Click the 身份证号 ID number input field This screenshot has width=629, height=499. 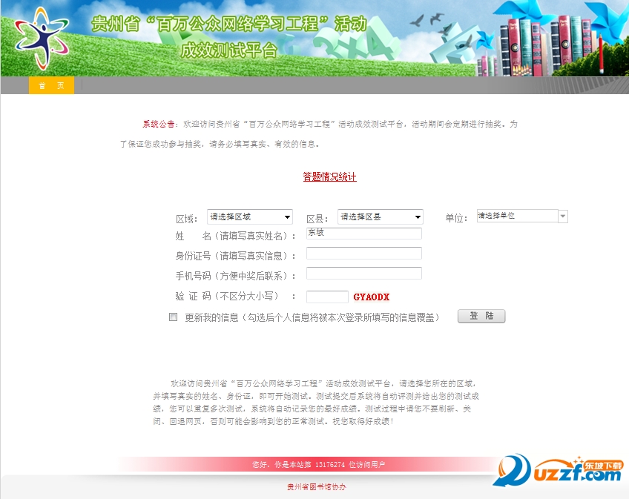pos(363,253)
